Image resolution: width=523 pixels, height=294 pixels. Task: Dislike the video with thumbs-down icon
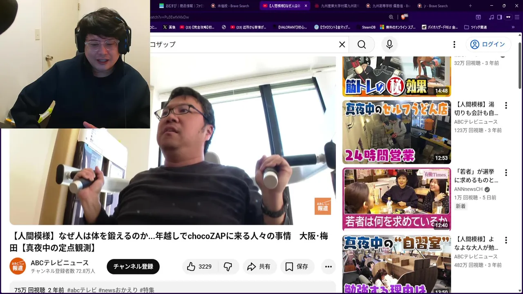pyautogui.click(x=228, y=267)
